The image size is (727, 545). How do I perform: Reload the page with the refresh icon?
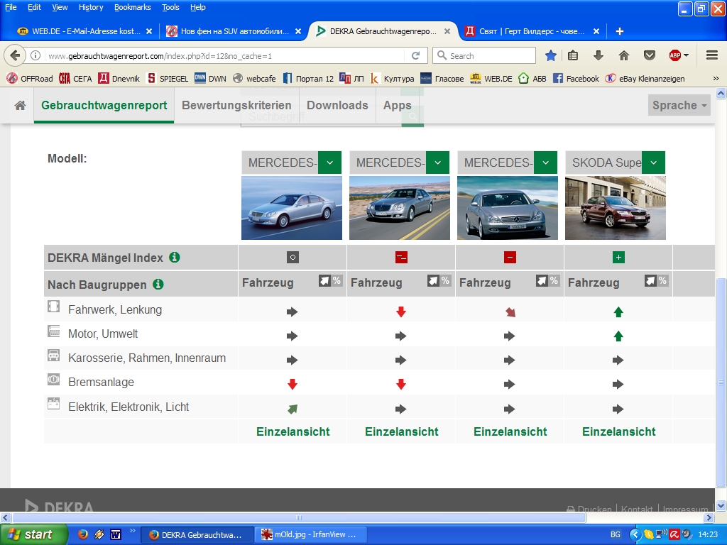(416, 55)
